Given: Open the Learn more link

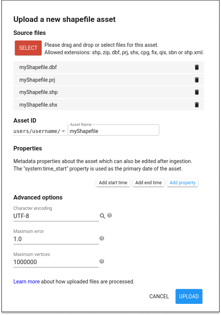Looking at the screenshot, I should (x=26, y=282).
